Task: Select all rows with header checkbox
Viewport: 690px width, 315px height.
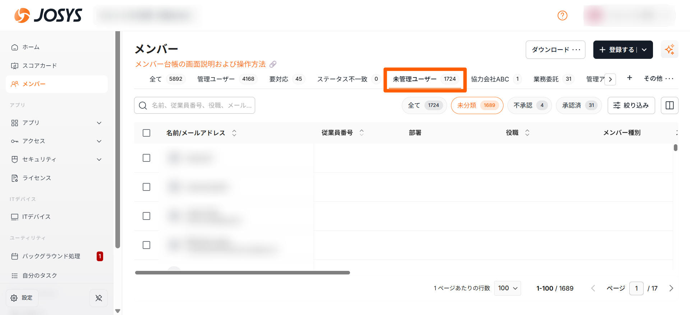Action: click(x=146, y=133)
